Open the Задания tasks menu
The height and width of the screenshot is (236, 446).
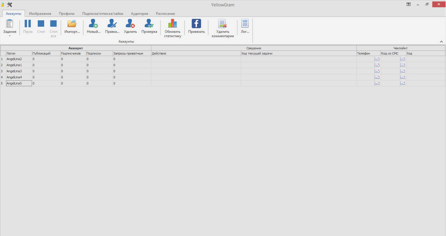10,28
